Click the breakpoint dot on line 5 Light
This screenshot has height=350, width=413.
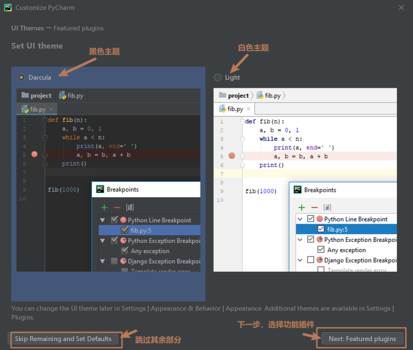tap(232, 156)
